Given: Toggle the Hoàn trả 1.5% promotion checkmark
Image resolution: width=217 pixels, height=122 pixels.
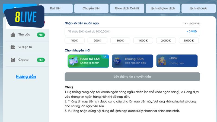Looking at the screenshot, I should point(105,57).
